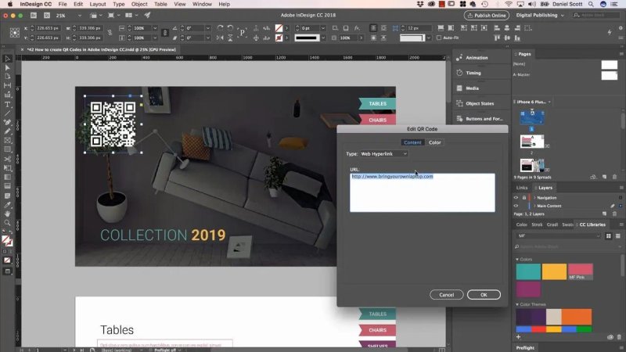Select the Gap tool
Screen dimensions: 626x352
[x=7, y=85]
